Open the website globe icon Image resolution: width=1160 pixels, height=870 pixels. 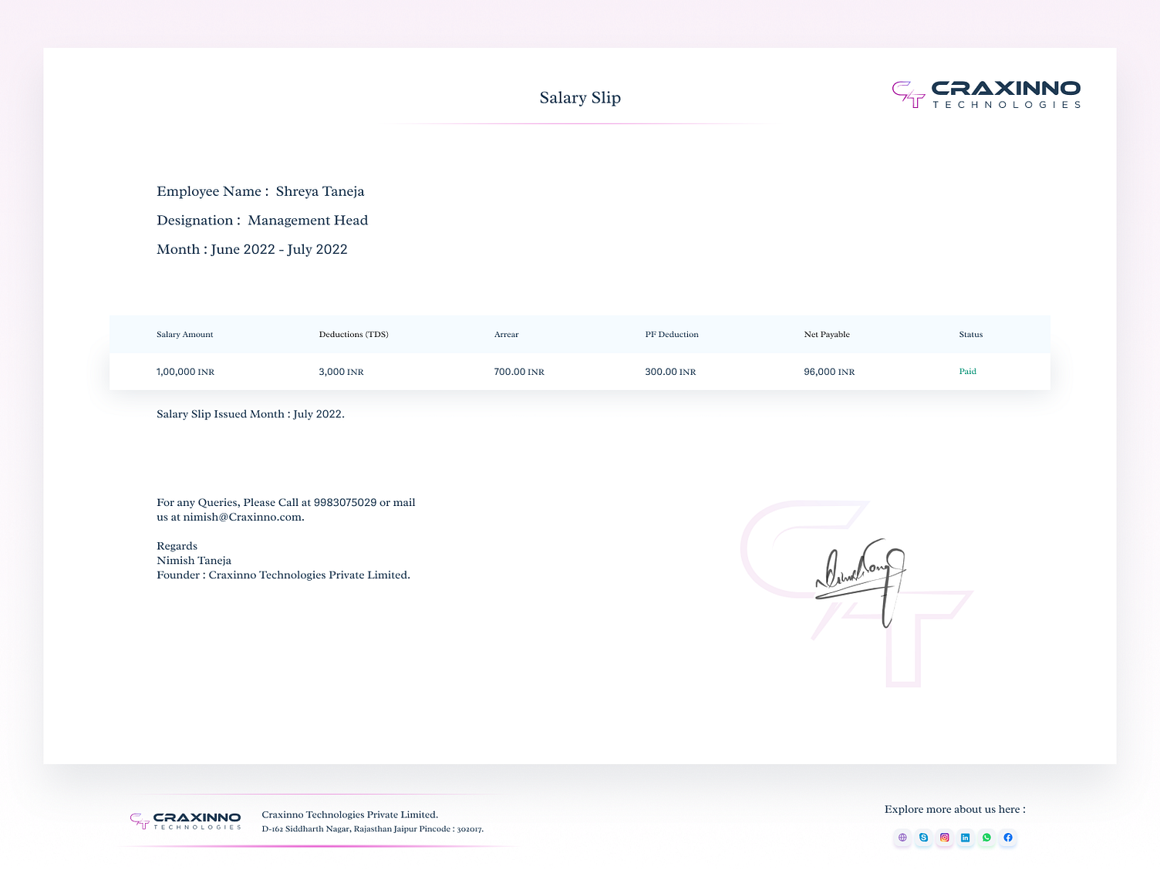pyautogui.click(x=902, y=838)
